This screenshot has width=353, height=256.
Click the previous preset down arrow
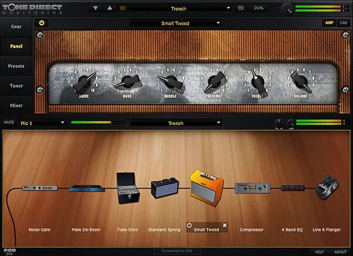(95, 8)
